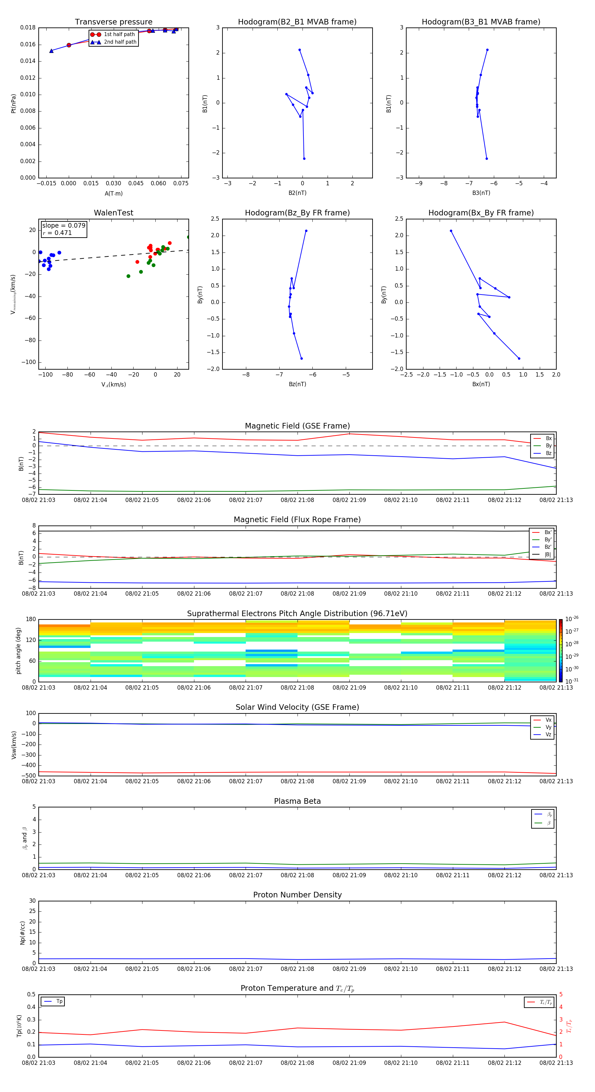Click the 'Np(#/cc)' axis label
Viewport: 595px width, 1092px height.
(22, 933)
